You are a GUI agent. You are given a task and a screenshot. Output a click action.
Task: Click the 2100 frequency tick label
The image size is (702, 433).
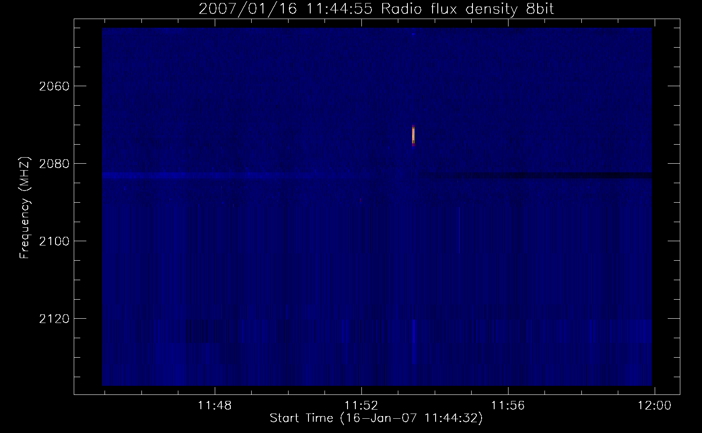(x=54, y=241)
